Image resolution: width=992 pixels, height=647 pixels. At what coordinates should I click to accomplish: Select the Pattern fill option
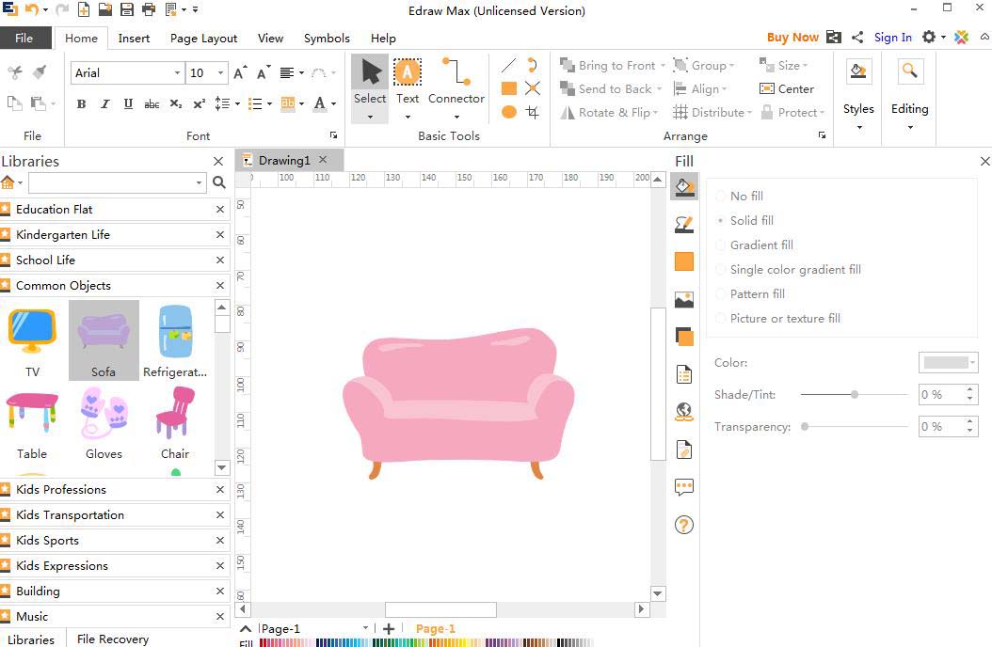pyautogui.click(x=721, y=293)
